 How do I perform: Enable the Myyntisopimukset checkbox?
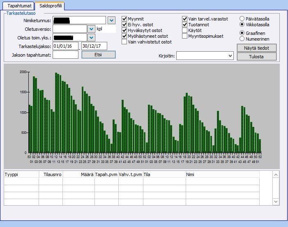click(184, 36)
